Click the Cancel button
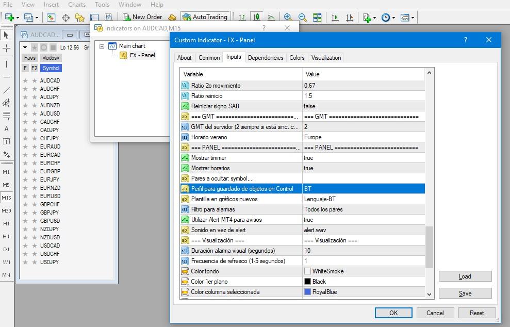The width and height of the screenshot is (510, 327). tap(435, 313)
